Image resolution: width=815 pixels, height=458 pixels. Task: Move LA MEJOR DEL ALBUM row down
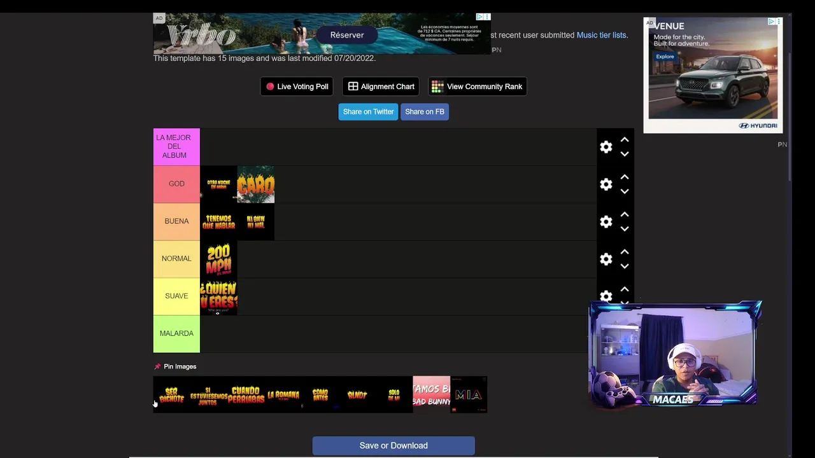[x=625, y=154]
